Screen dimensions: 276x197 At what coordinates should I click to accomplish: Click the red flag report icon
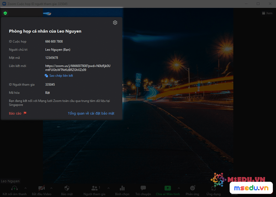tap(25, 113)
